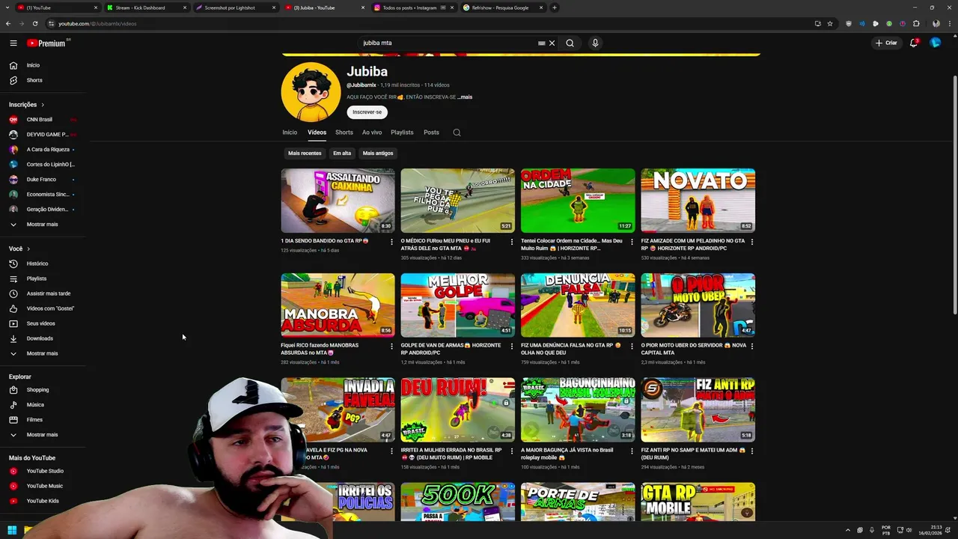Focus the search field with jubiba mta
The width and height of the screenshot is (958, 539).
coord(448,43)
